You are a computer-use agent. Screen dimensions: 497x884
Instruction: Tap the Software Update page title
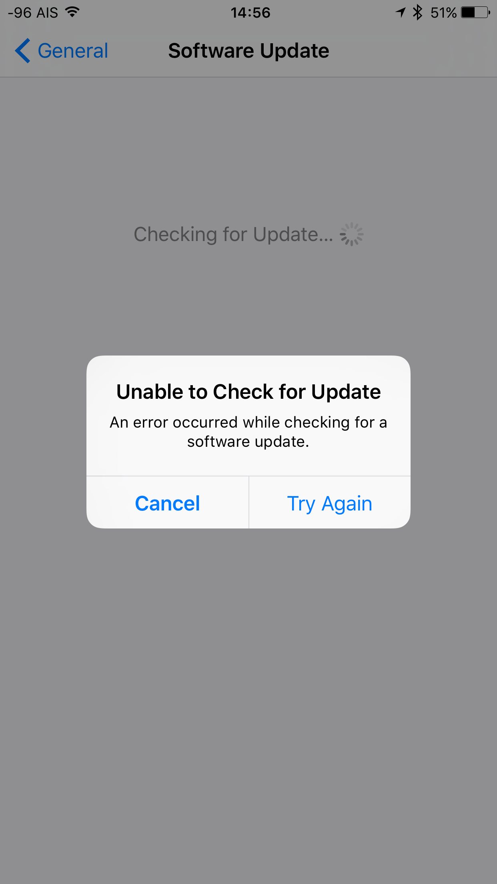pos(248,51)
